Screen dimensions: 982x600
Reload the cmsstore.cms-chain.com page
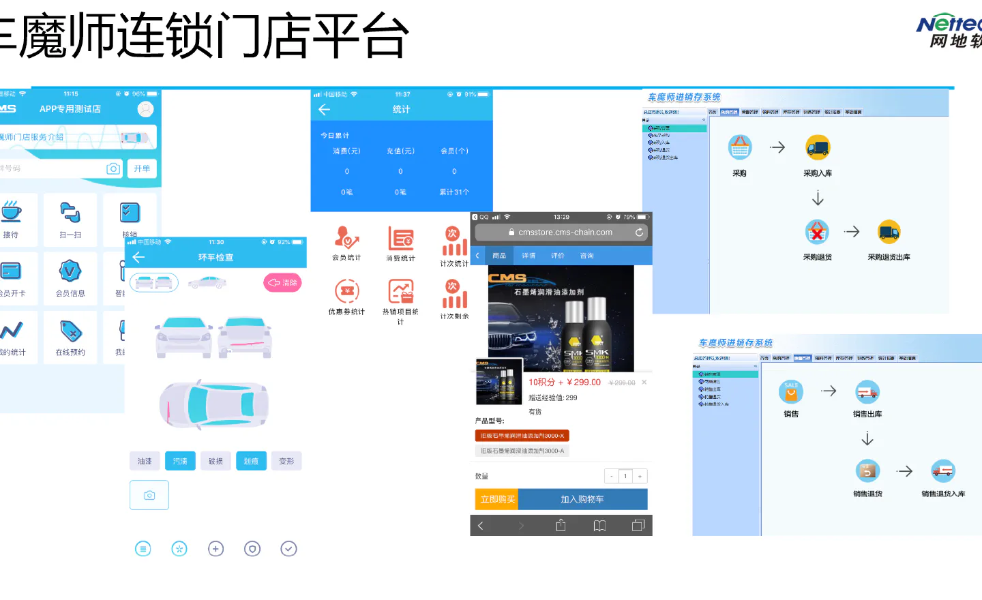coord(639,232)
